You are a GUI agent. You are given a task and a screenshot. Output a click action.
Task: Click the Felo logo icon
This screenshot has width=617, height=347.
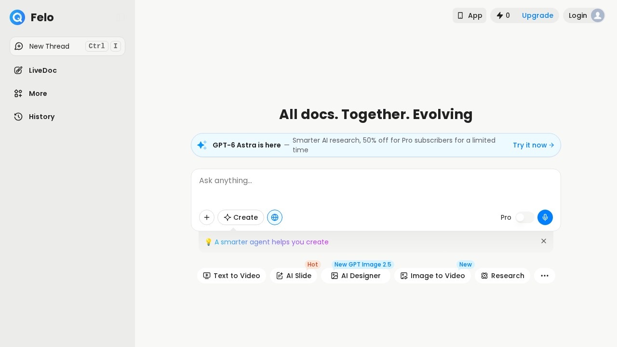(17, 17)
